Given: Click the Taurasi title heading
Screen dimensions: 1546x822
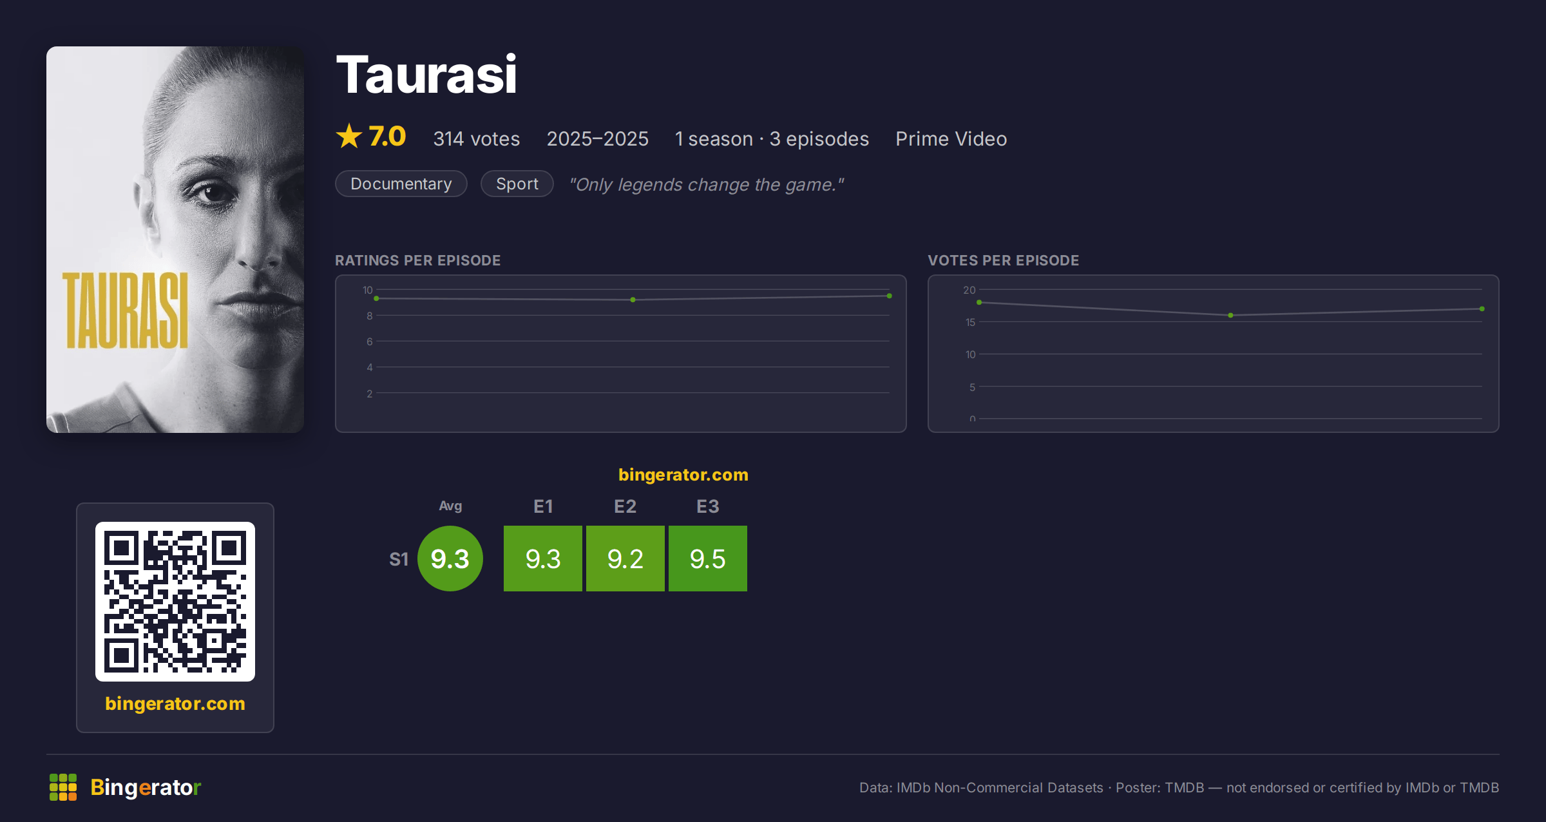Looking at the screenshot, I should [x=426, y=75].
